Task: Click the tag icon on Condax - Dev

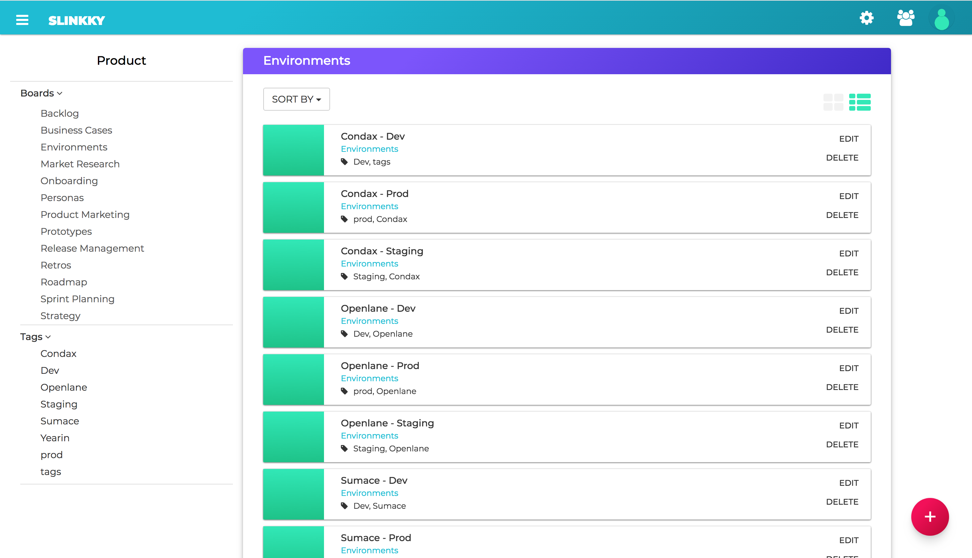Action: coord(344,162)
